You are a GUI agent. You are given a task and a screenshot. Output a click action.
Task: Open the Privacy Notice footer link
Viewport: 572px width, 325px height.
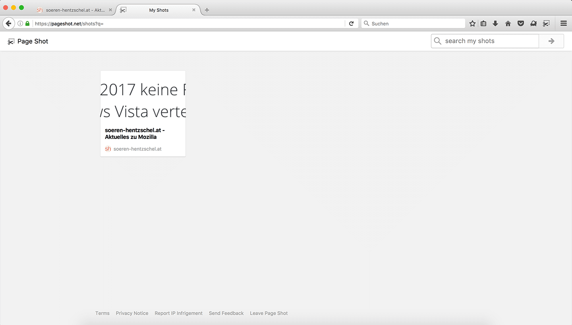coord(132,313)
